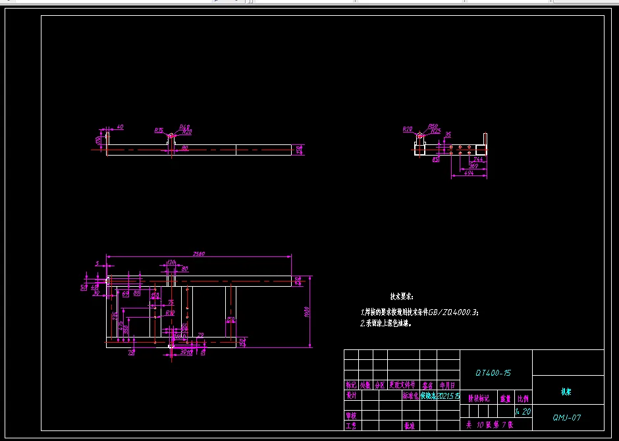Viewport: 619px width, 441px height.
Task: Click the date 2021.5.15 in title block
Action: click(x=448, y=396)
